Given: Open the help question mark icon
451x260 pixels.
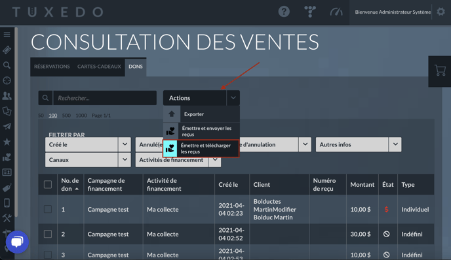Looking at the screenshot, I should 284,12.
